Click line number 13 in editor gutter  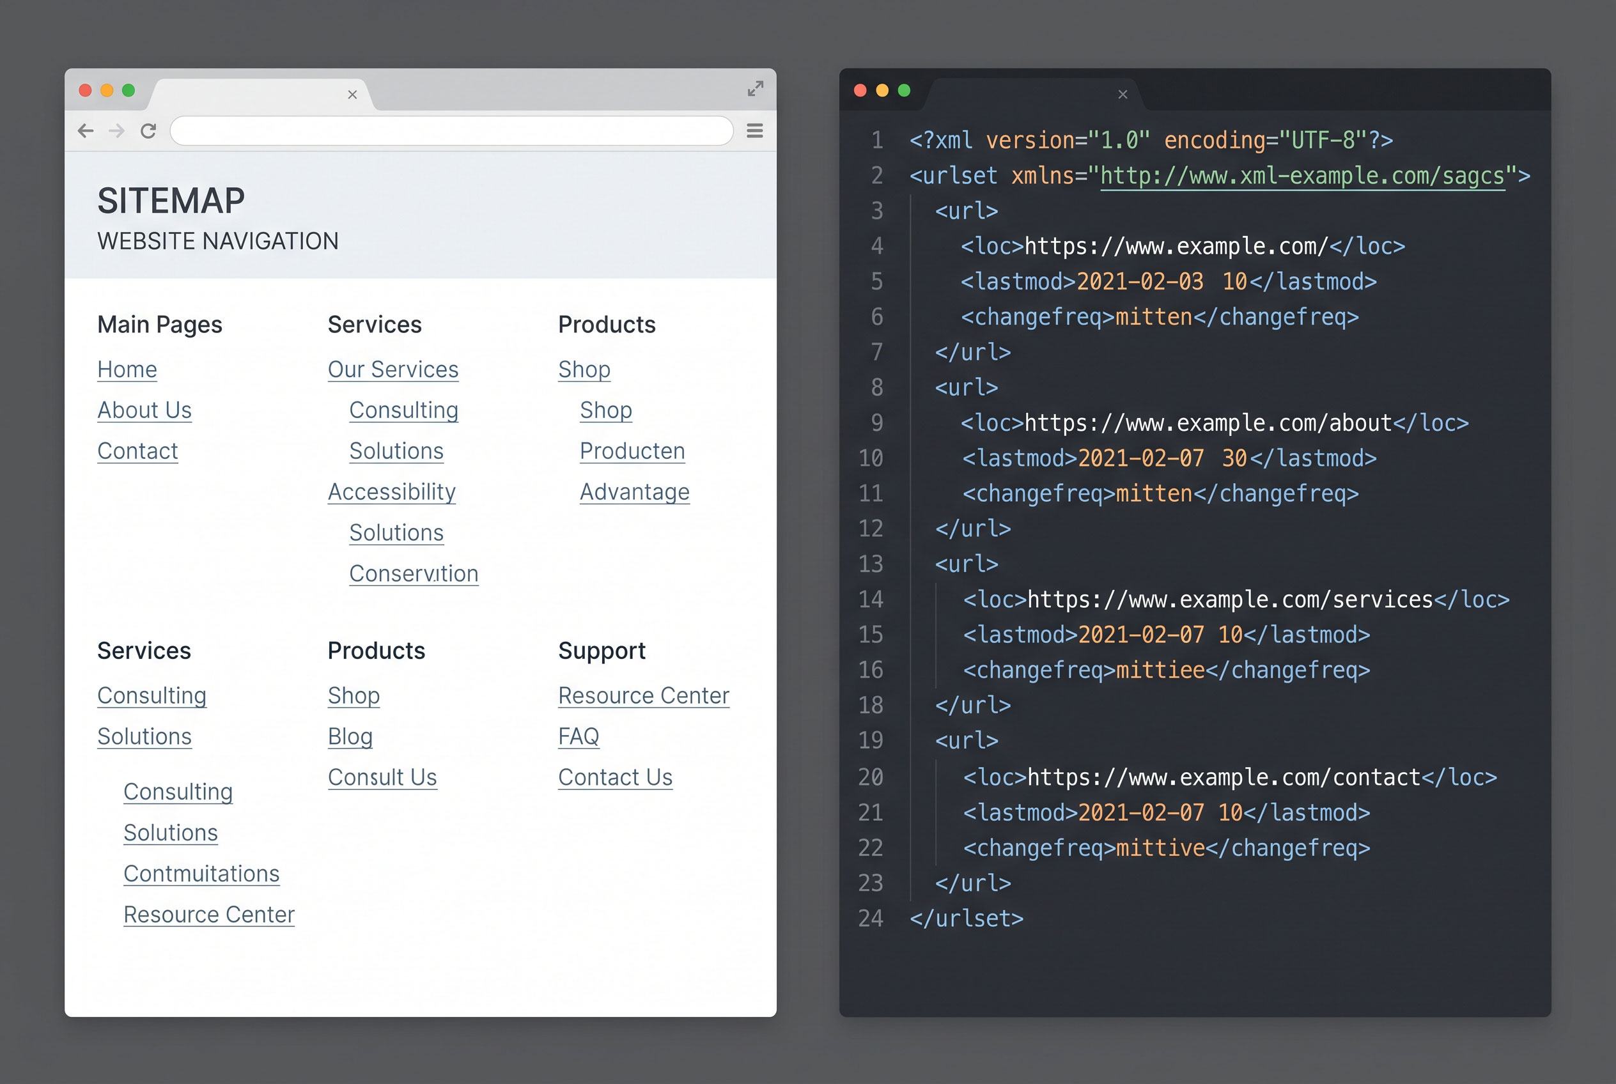871,564
